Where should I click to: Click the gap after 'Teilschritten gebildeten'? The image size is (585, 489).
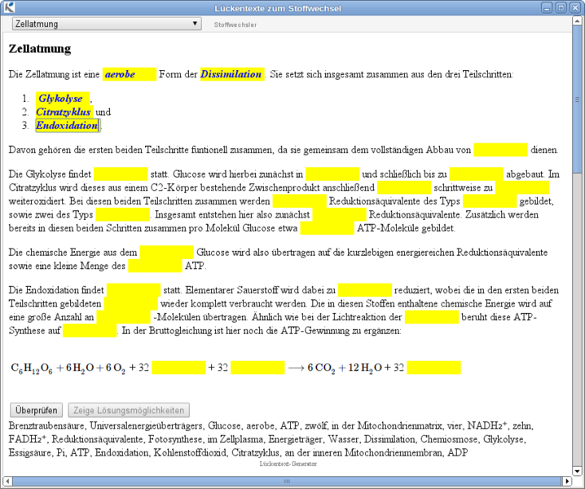pyautogui.click(x=131, y=303)
